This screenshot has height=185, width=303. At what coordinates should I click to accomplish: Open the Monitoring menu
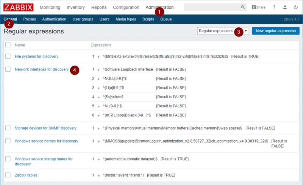(x=50, y=7)
